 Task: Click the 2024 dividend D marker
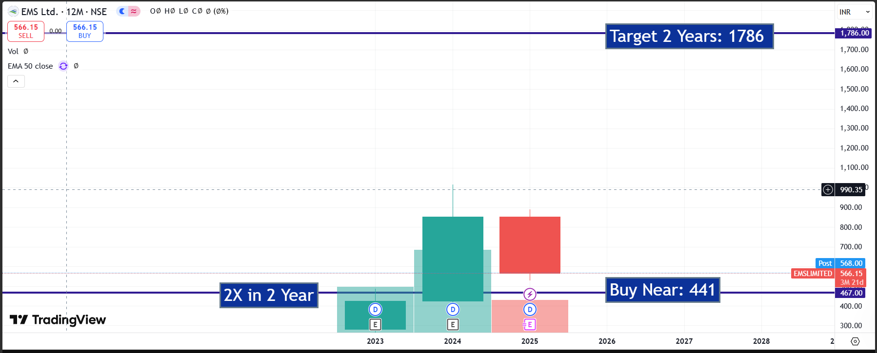click(453, 309)
